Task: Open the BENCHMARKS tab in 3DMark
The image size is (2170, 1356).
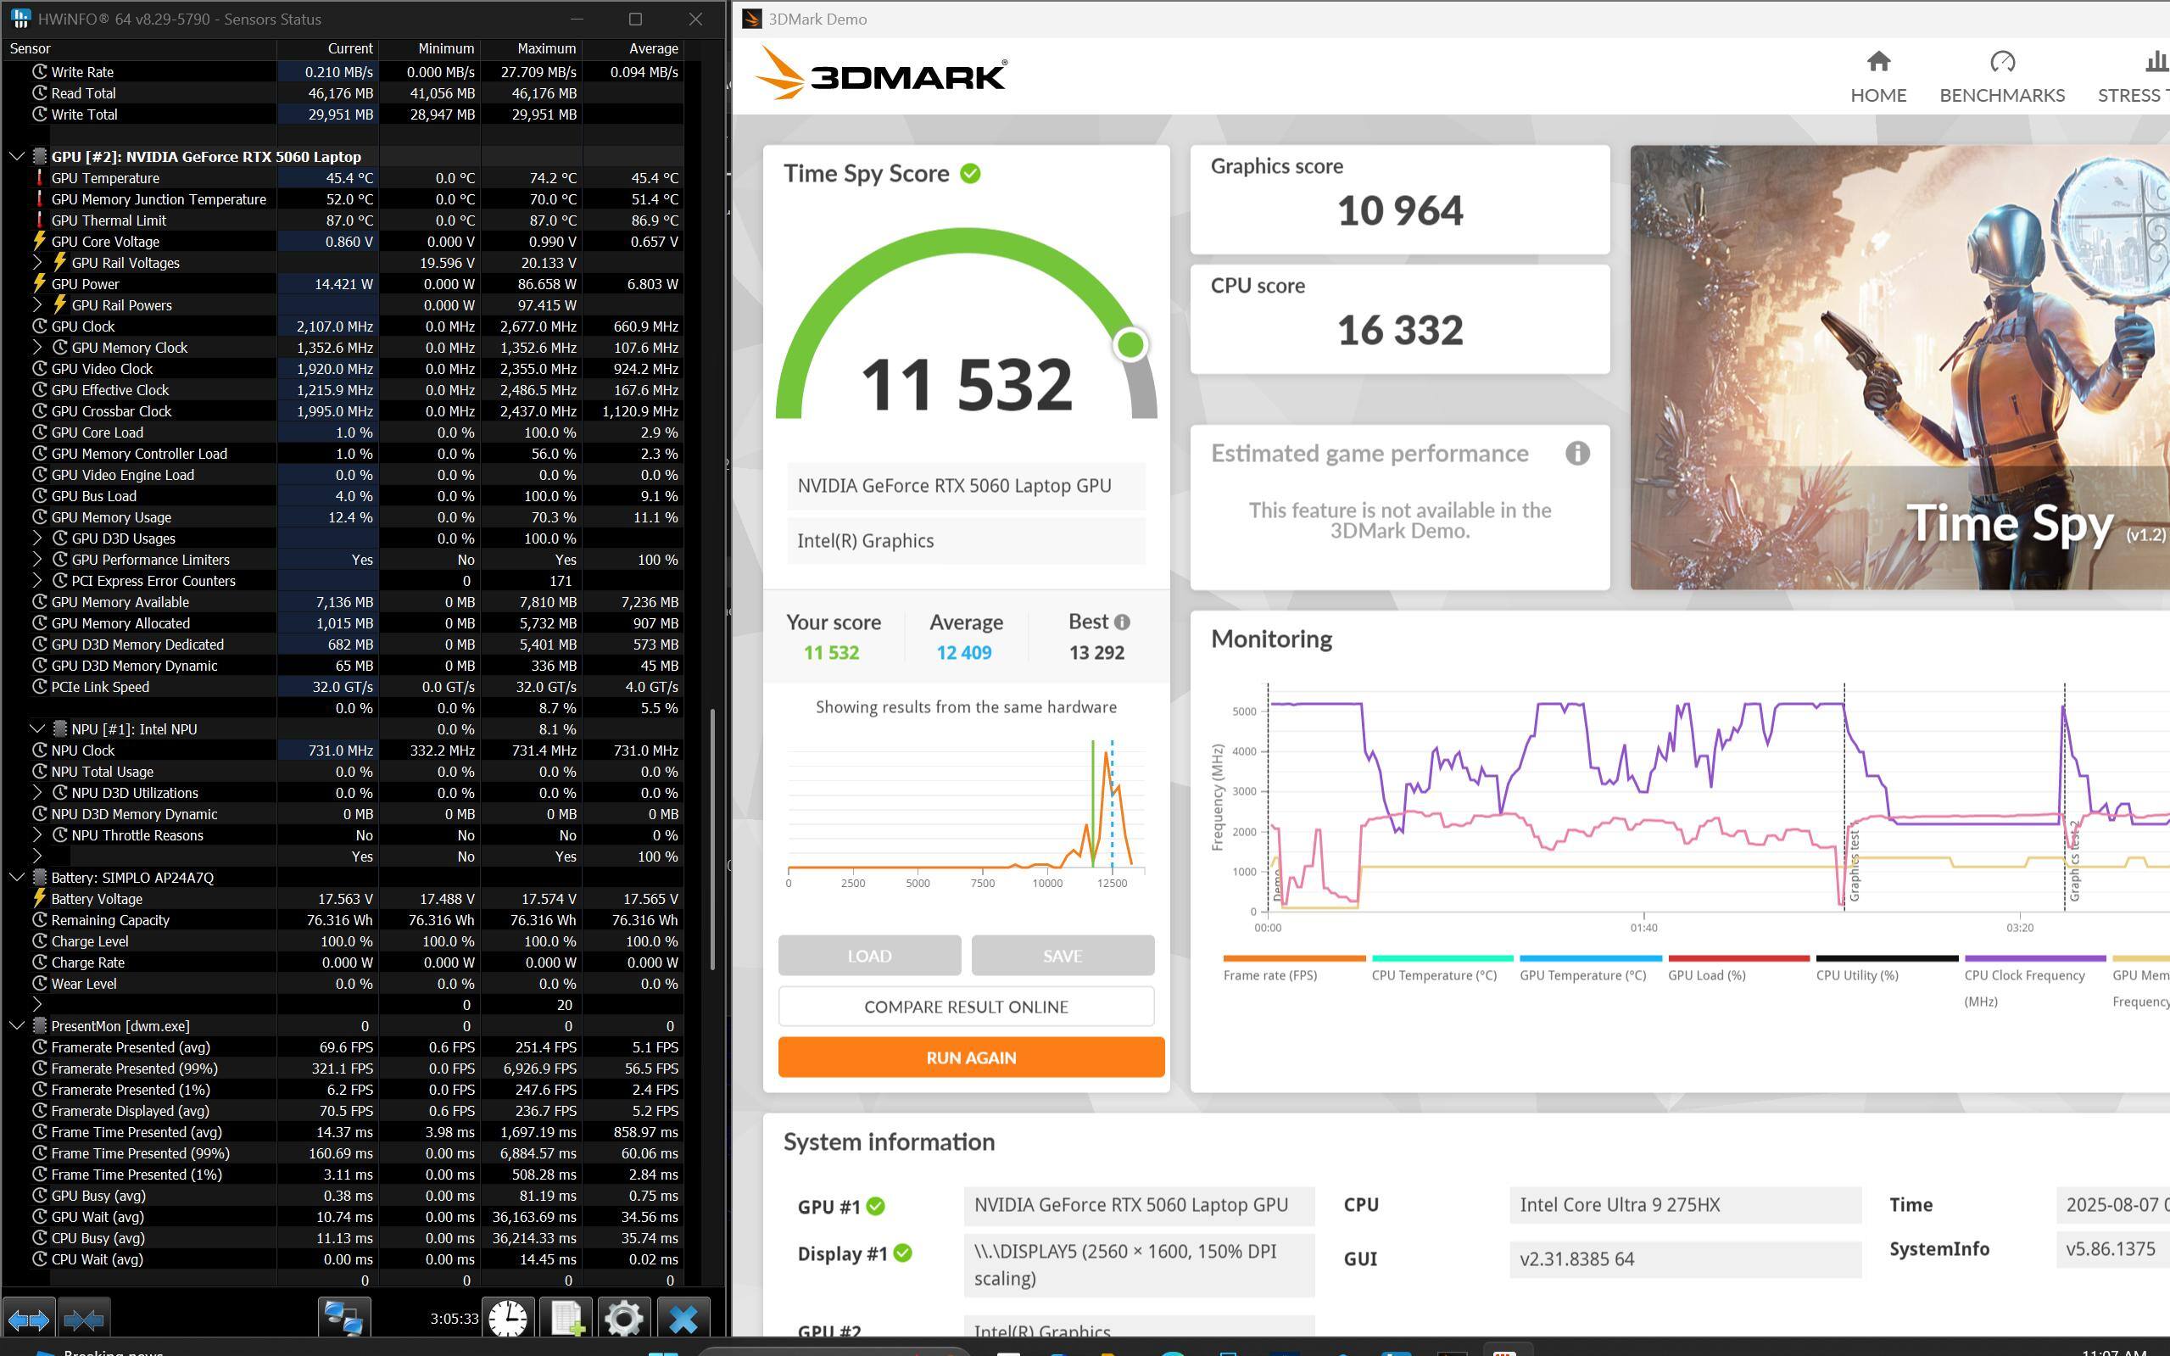Action: (2001, 77)
